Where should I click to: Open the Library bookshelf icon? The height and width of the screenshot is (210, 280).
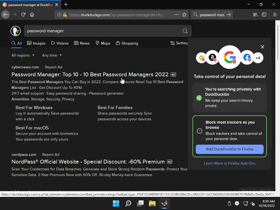pyautogui.click(x=255, y=15)
